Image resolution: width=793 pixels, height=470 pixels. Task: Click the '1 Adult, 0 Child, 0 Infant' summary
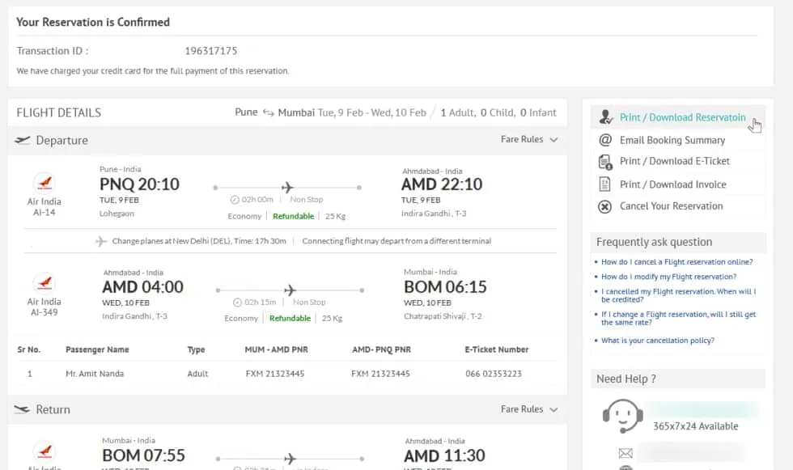click(x=498, y=112)
